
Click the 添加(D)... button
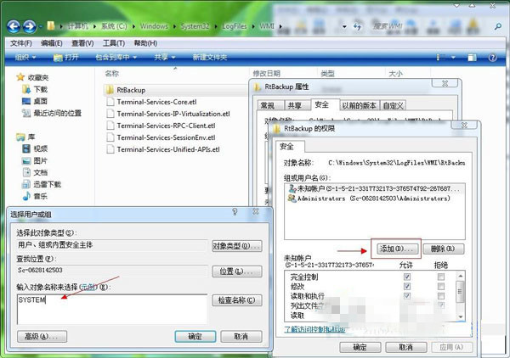click(398, 249)
